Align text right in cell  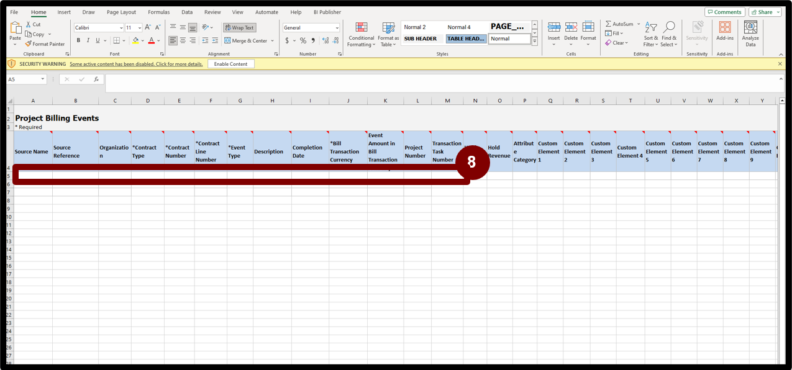pos(193,40)
